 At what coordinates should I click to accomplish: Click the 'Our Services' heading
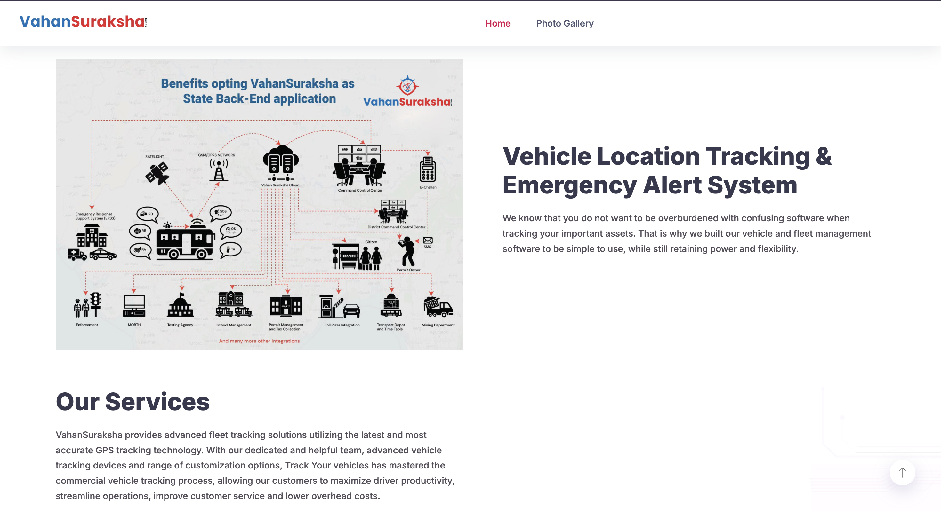(133, 402)
